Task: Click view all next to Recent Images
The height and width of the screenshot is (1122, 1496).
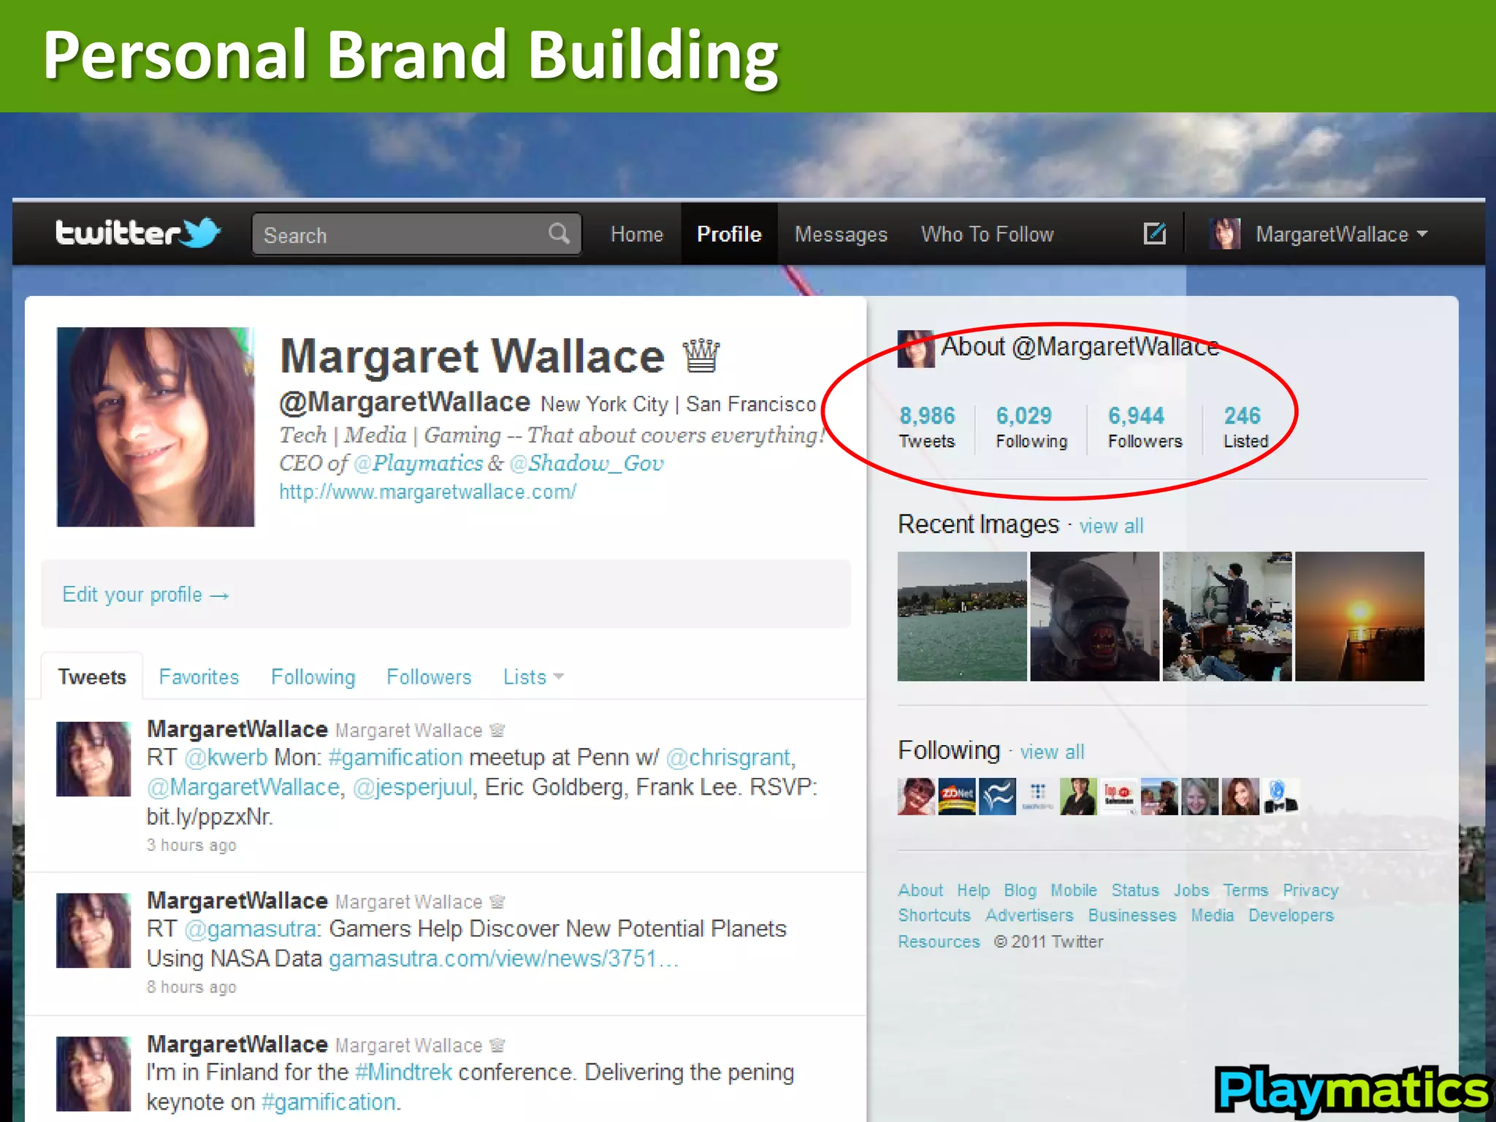Action: tap(1111, 526)
